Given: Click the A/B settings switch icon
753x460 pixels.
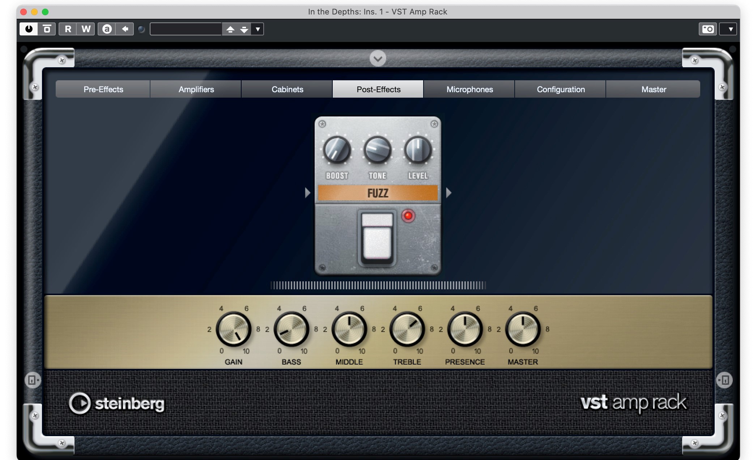Looking at the screenshot, I should [x=107, y=29].
